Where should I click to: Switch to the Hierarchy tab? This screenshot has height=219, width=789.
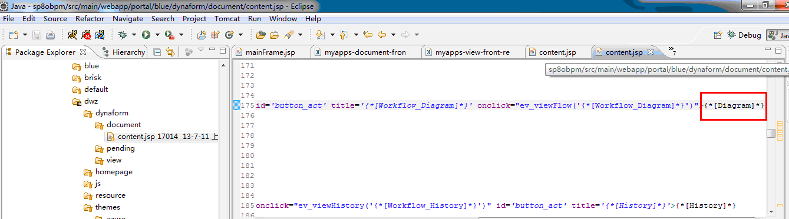click(123, 52)
